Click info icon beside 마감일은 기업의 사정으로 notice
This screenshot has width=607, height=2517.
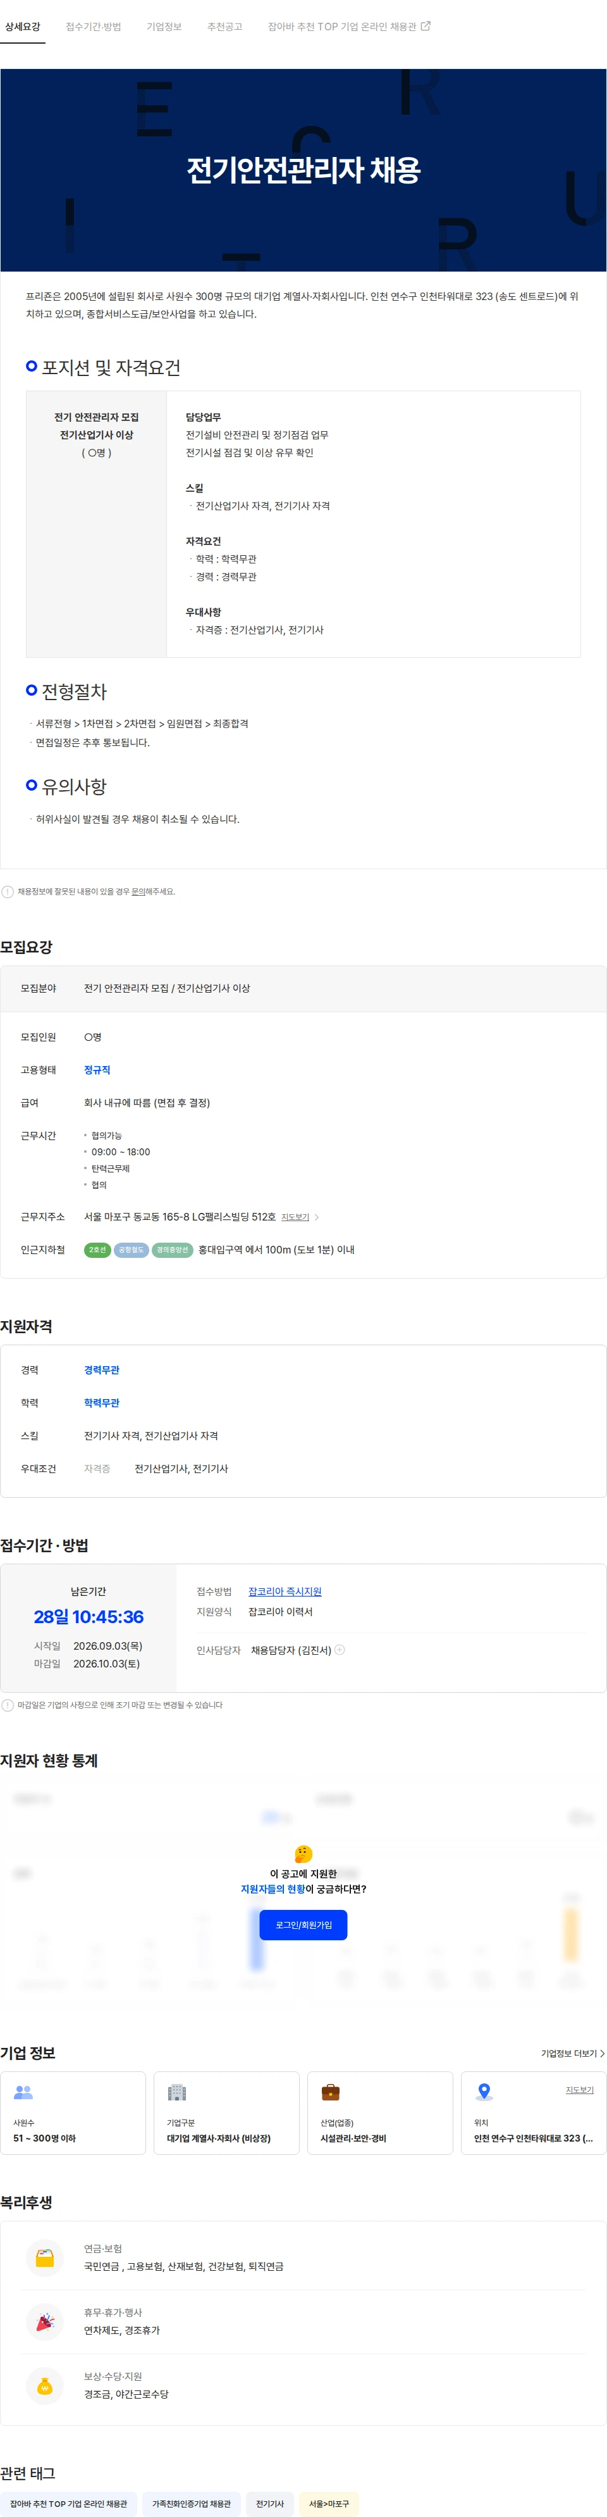8,1705
